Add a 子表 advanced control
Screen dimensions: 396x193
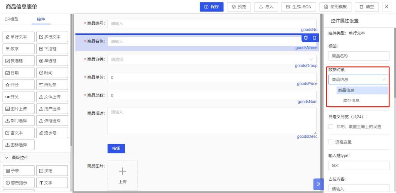tap(19, 171)
